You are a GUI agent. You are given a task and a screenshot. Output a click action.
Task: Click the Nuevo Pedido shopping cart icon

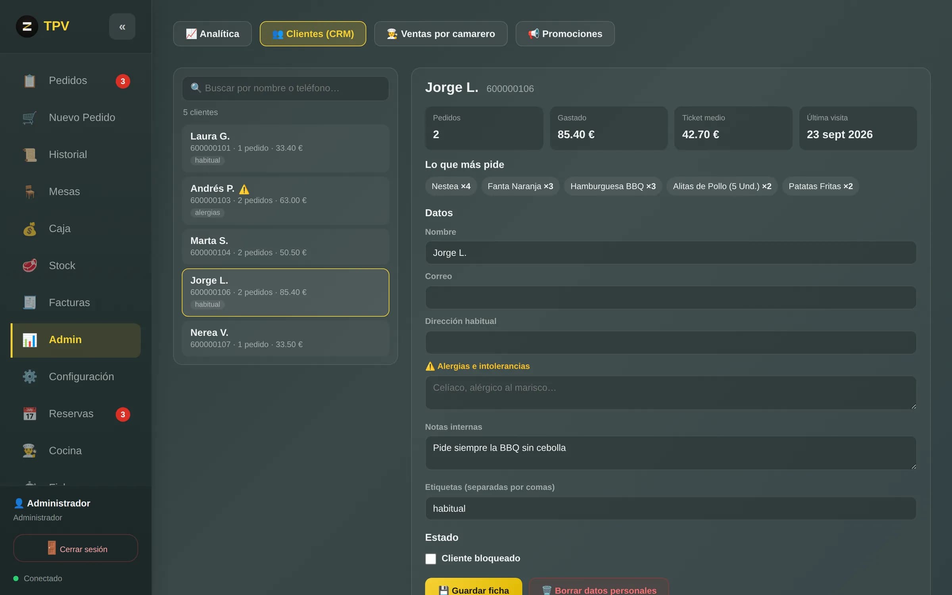(x=30, y=118)
